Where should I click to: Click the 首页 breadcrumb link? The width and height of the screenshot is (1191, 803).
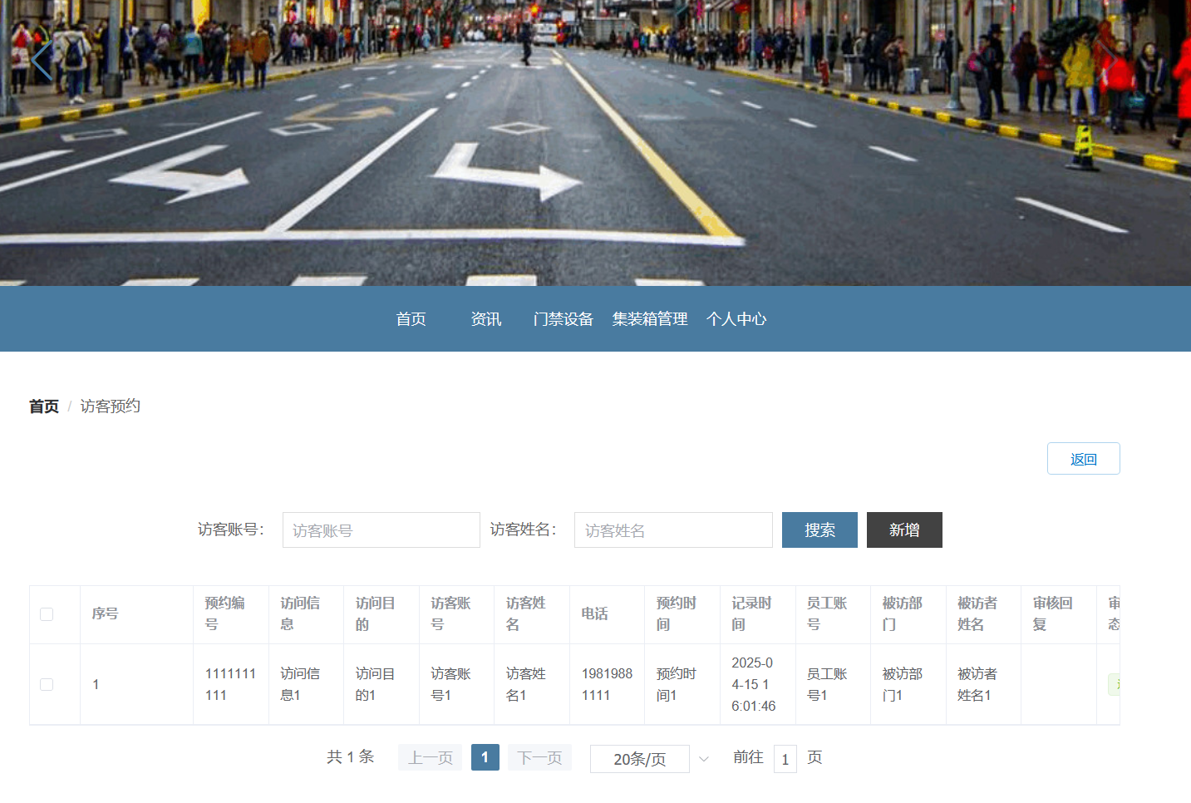coord(44,406)
